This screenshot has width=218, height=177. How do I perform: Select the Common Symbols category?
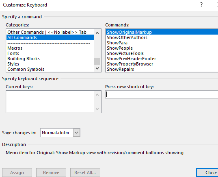[x=50, y=69]
